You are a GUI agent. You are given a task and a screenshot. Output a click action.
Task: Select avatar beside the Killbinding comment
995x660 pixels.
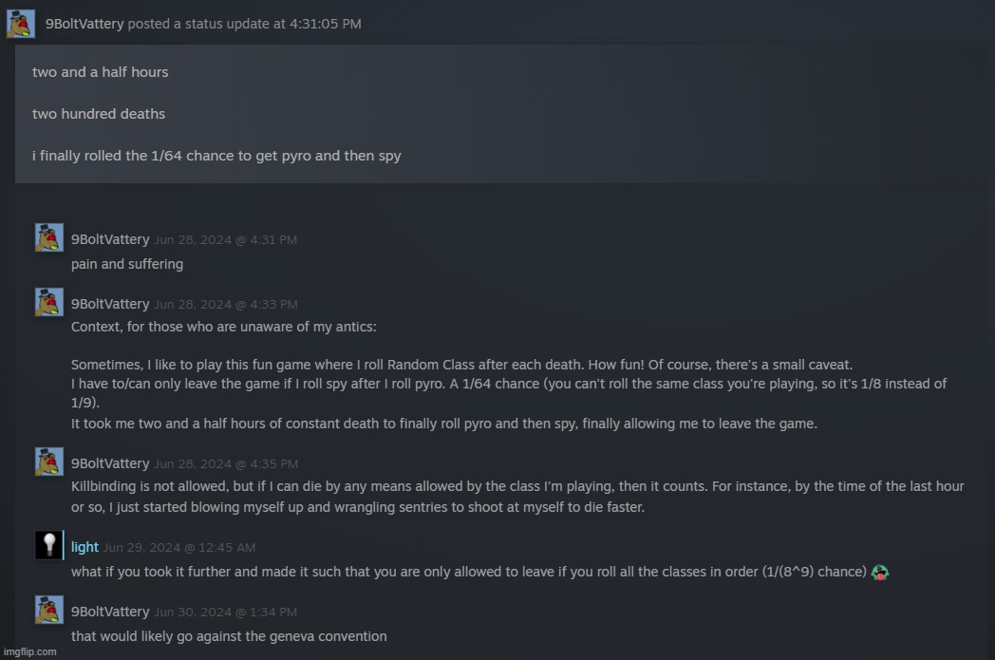49,462
